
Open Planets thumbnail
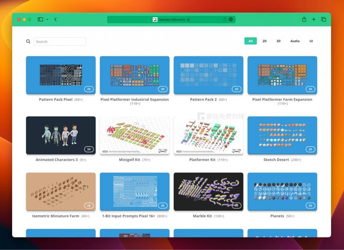coord(282,192)
